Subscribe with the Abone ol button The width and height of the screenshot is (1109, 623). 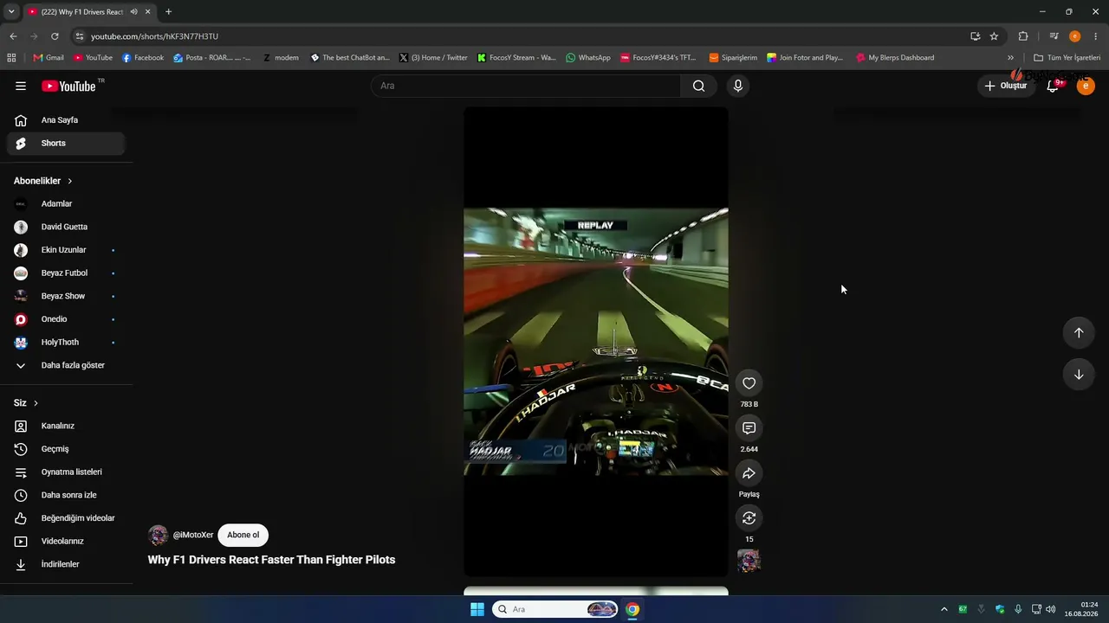243,535
